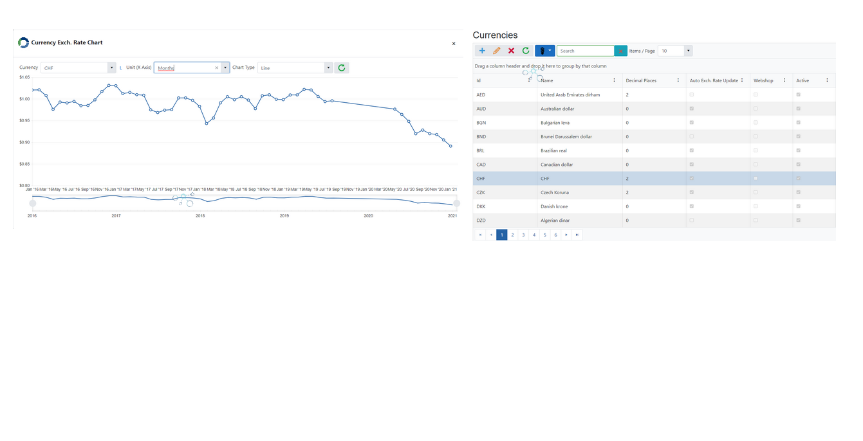The image size is (863, 441).
Task: Click into the Search input field
Action: click(584, 51)
